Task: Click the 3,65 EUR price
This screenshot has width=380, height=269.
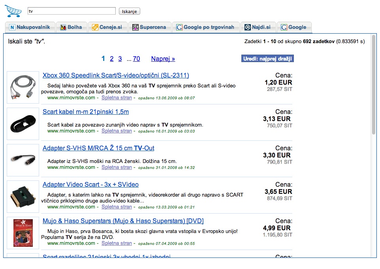Action: click(x=278, y=192)
